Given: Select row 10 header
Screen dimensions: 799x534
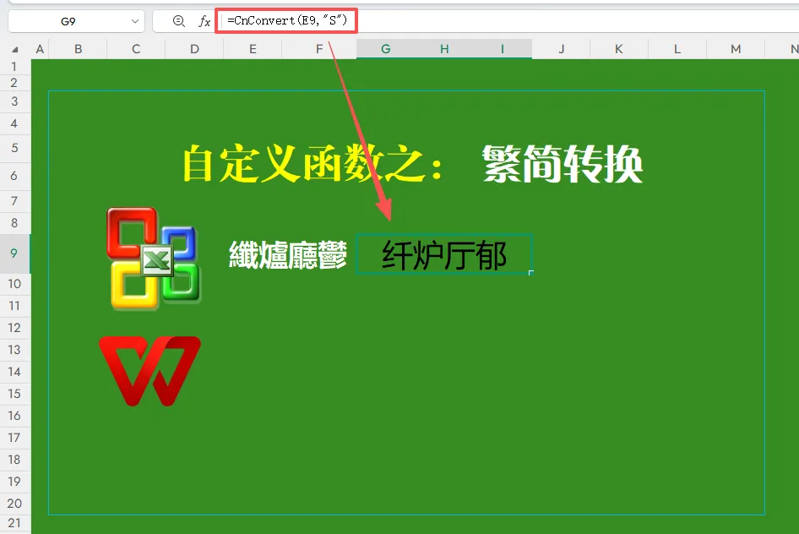Looking at the screenshot, I should click(14, 284).
